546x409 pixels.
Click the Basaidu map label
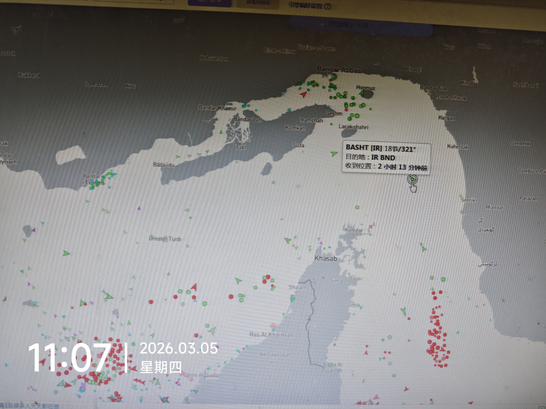164,165
